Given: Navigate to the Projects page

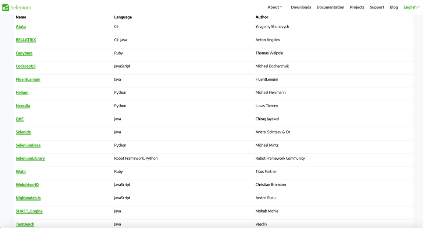Looking at the screenshot, I should point(357,7).
